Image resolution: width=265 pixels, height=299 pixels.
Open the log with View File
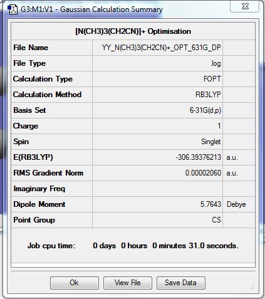click(x=128, y=283)
